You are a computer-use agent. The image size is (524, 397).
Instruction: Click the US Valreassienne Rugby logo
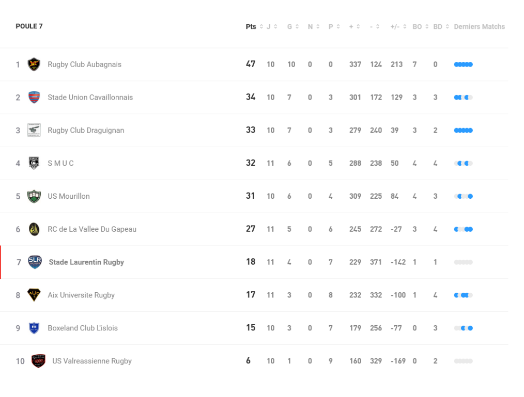pos(38,361)
